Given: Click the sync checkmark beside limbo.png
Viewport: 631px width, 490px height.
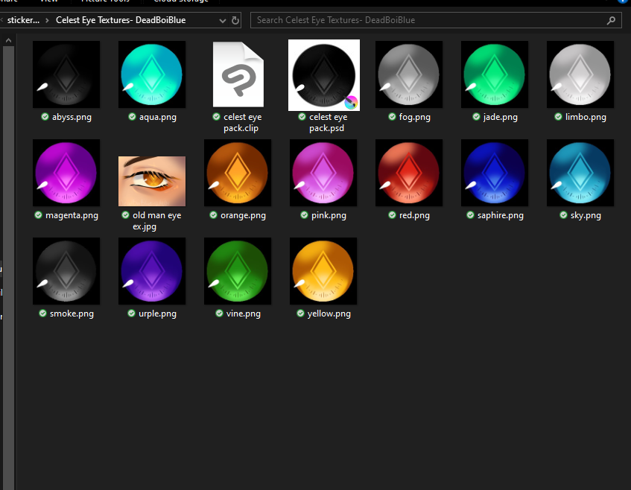Looking at the screenshot, I should [558, 117].
